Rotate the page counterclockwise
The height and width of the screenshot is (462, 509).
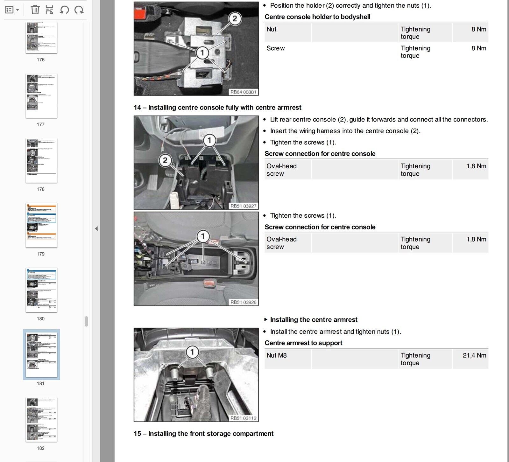tap(64, 10)
